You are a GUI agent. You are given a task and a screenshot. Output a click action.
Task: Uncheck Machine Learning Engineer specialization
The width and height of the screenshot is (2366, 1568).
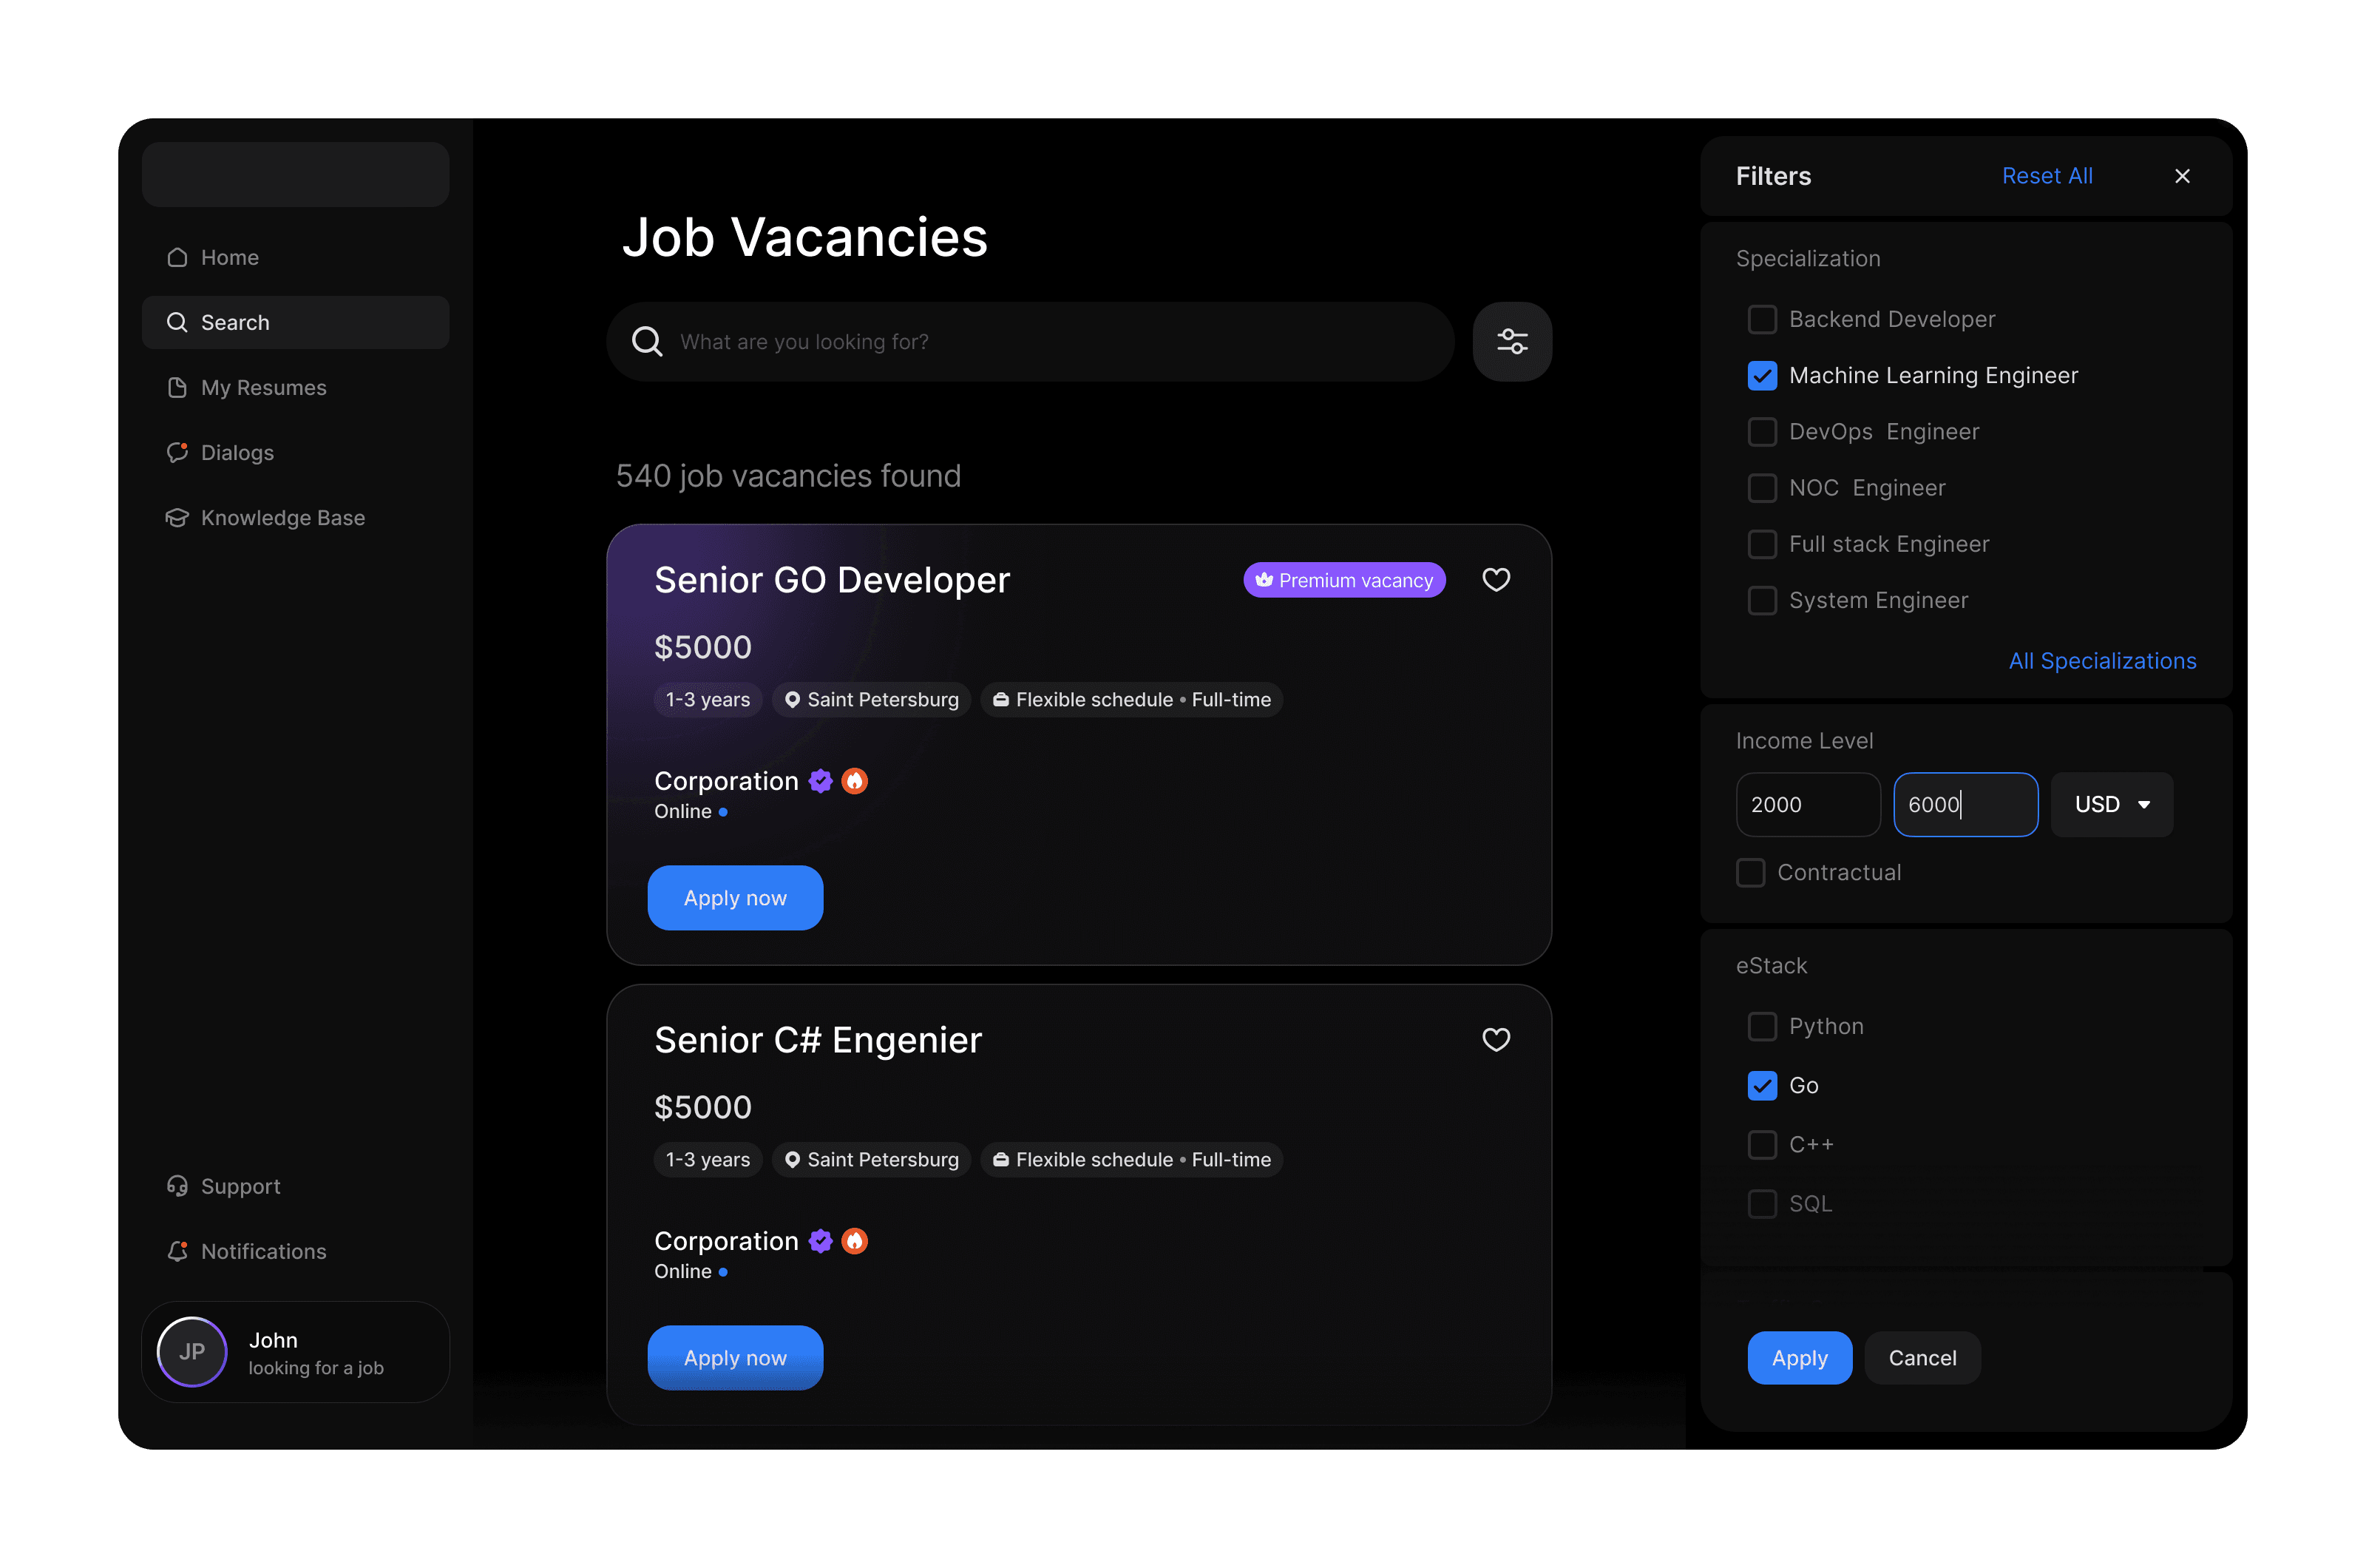[1761, 376]
